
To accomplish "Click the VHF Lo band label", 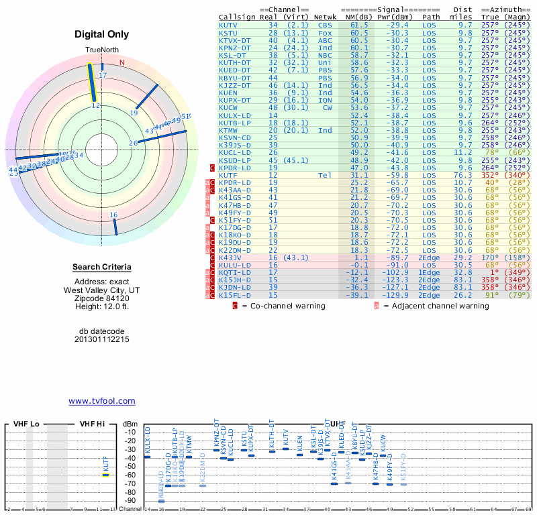I will click(26, 424).
